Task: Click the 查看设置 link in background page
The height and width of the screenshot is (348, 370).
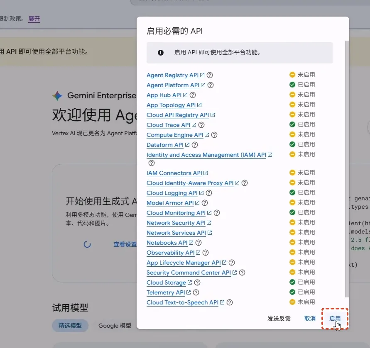Action: pos(125,244)
